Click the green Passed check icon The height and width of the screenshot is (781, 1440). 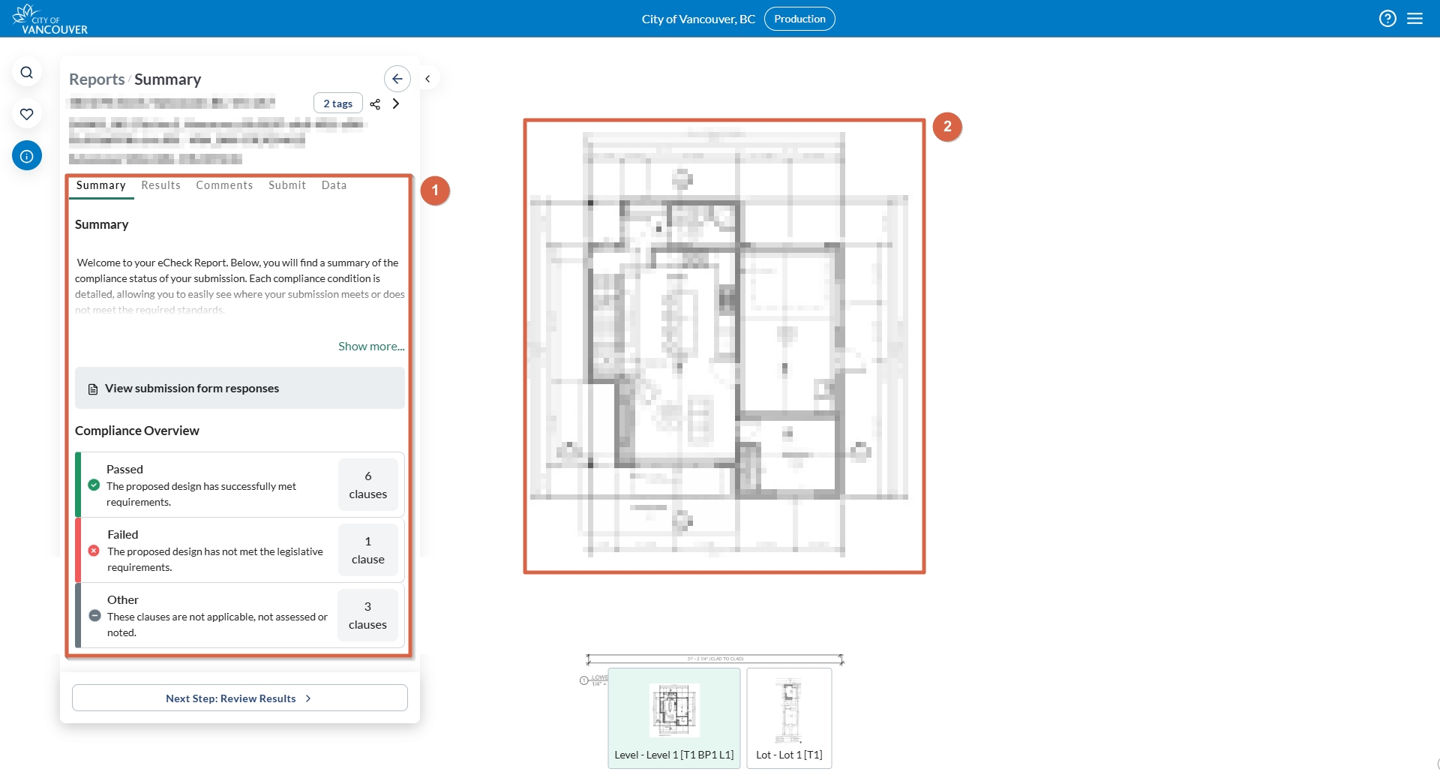(x=94, y=485)
